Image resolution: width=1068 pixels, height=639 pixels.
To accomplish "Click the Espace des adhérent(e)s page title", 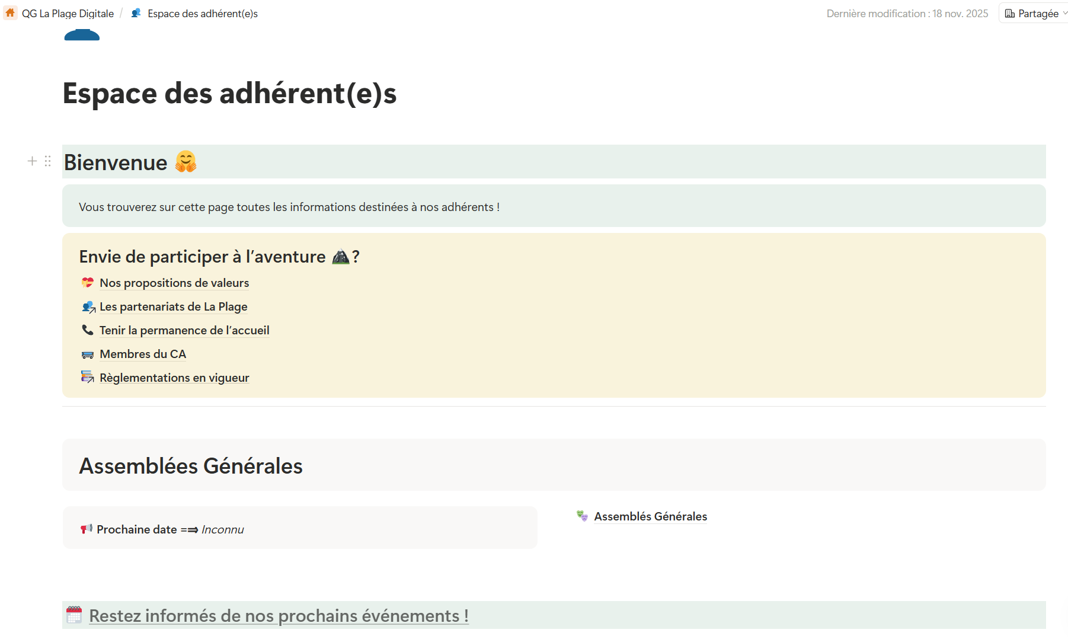I will click(x=229, y=94).
